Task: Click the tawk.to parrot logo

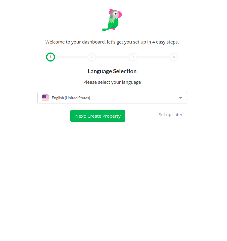Action: [112, 20]
